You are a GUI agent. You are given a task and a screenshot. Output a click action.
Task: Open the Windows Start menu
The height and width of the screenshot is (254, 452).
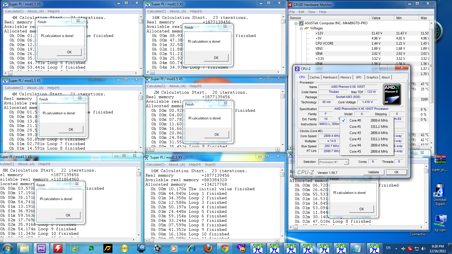coord(7,248)
